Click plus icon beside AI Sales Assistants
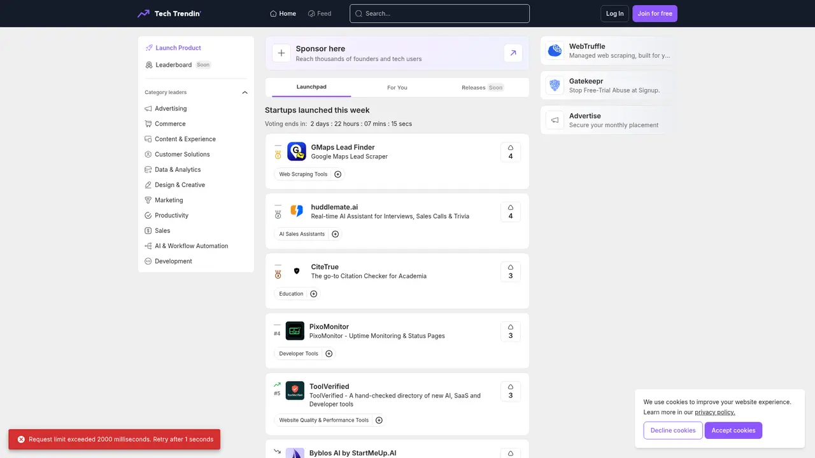The image size is (815, 458). [336, 234]
